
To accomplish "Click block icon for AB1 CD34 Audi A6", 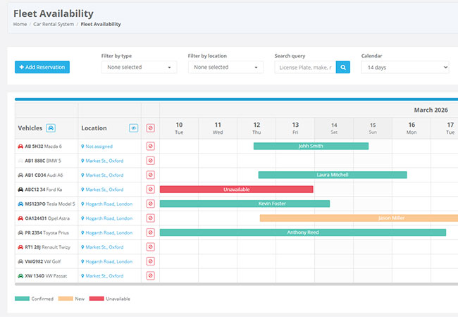I will (x=150, y=175).
